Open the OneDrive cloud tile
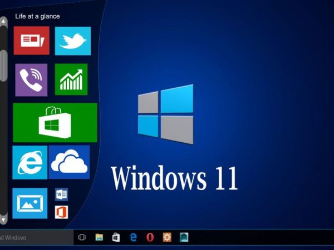 point(69,162)
